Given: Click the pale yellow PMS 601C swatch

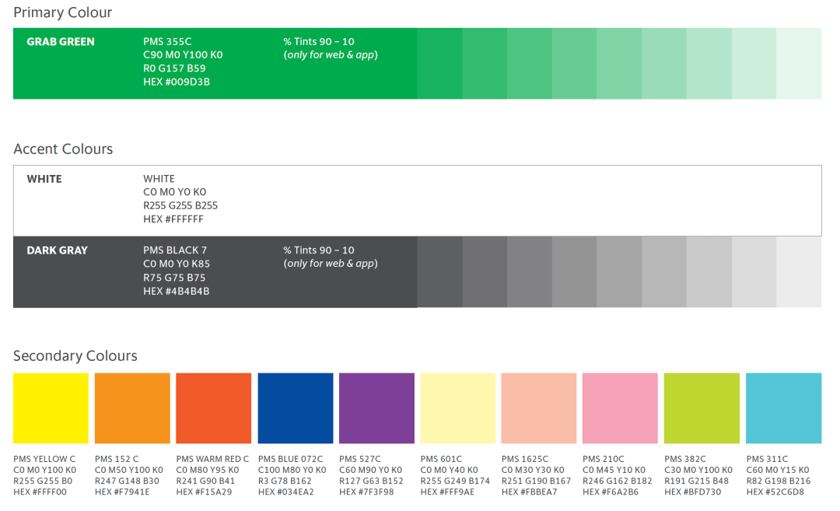Looking at the screenshot, I should pyautogui.click(x=458, y=408).
